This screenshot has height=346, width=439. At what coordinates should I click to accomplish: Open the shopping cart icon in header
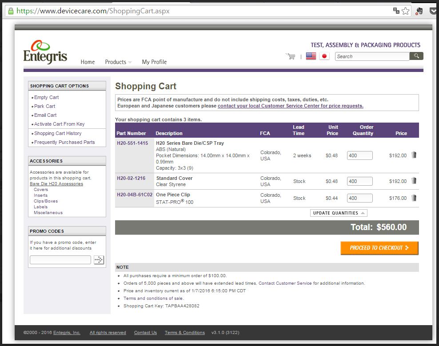(291, 56)
